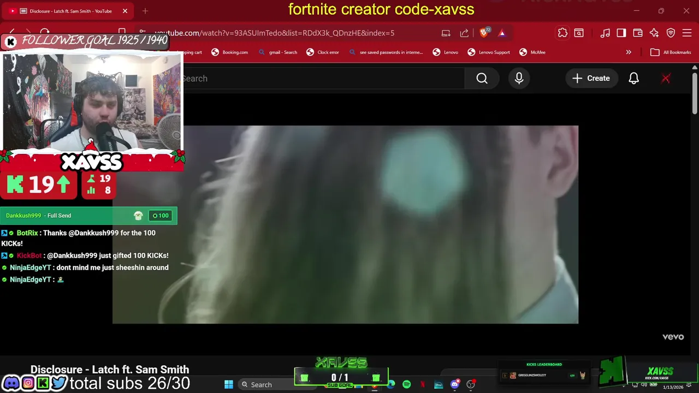Open the saved passwords bookmark

pyautogui.click(x=386, y=52)
